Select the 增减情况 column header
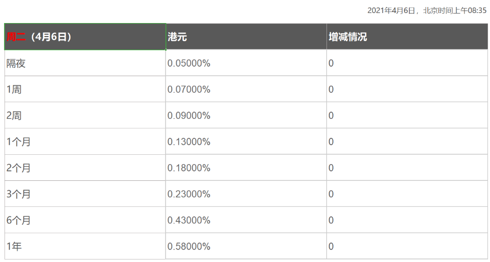Image resolution: width=490 pixels, height=262 pixels. (x=348, y=37)
